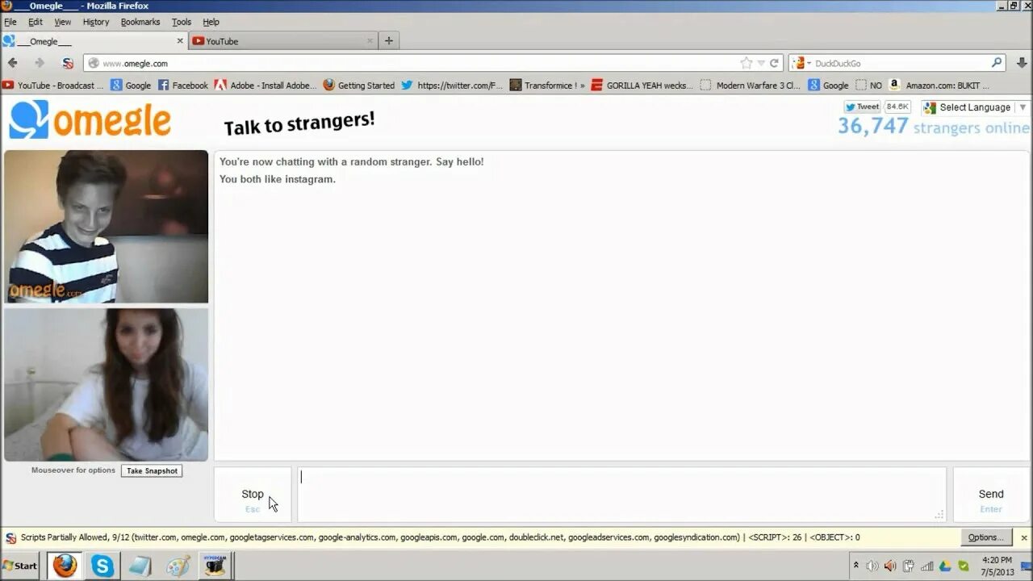Click the Google Drive tray icon

click(x=945, y=566)
